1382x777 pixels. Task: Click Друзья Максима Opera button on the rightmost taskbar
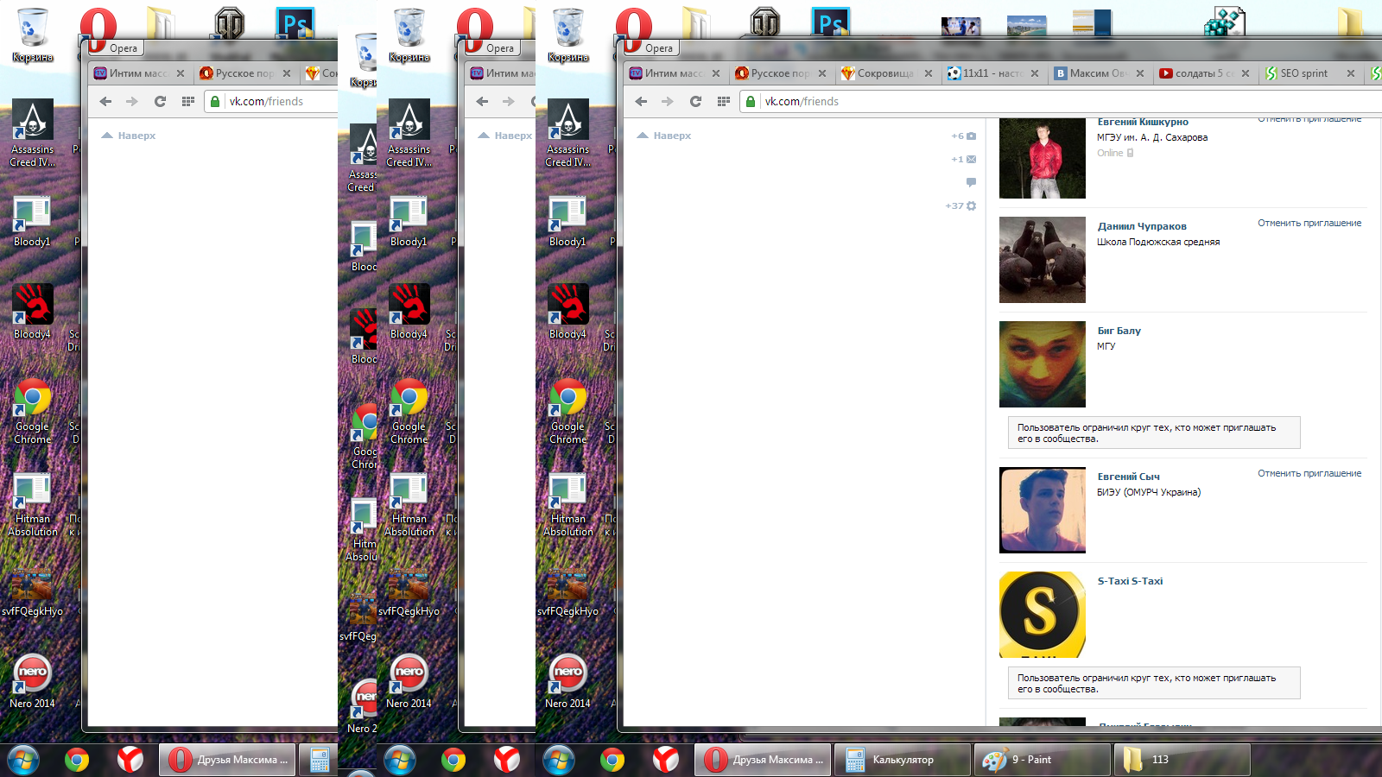[x=763, y=760]
